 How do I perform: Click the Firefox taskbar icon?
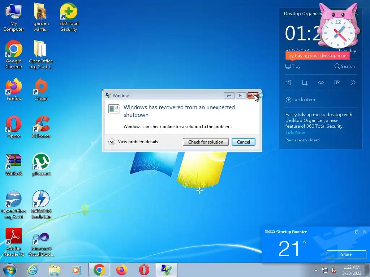point(121,270)
